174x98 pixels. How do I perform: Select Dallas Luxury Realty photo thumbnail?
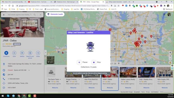click(x=128, y=72)
